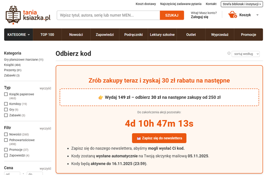268x175 pixels.
Task: Clear the Typ filter with wyczyść
Action: pos(45,88)
